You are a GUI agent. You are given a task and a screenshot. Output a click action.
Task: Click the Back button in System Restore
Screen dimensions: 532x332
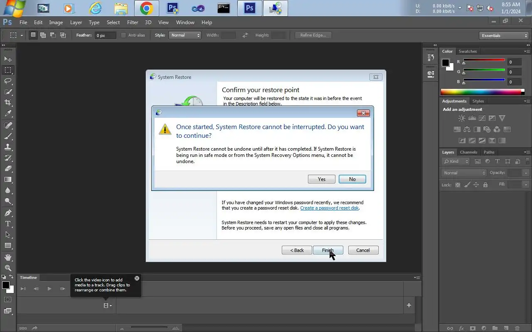(297, 250)
